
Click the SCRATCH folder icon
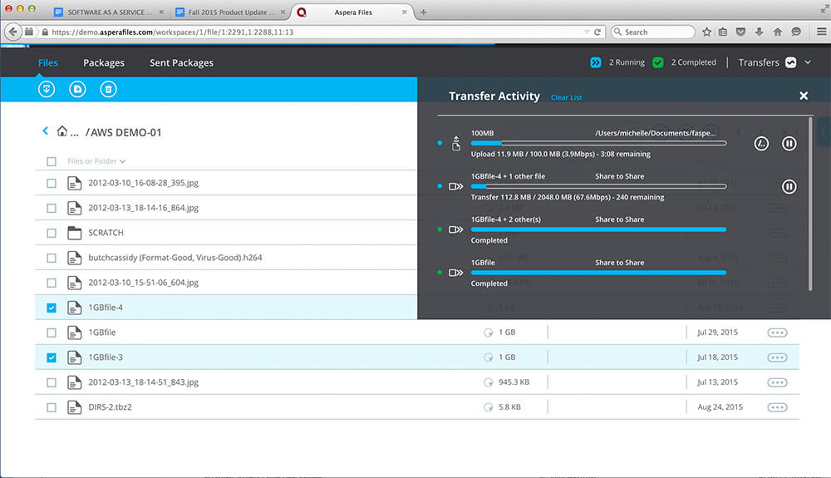[74, 233]
